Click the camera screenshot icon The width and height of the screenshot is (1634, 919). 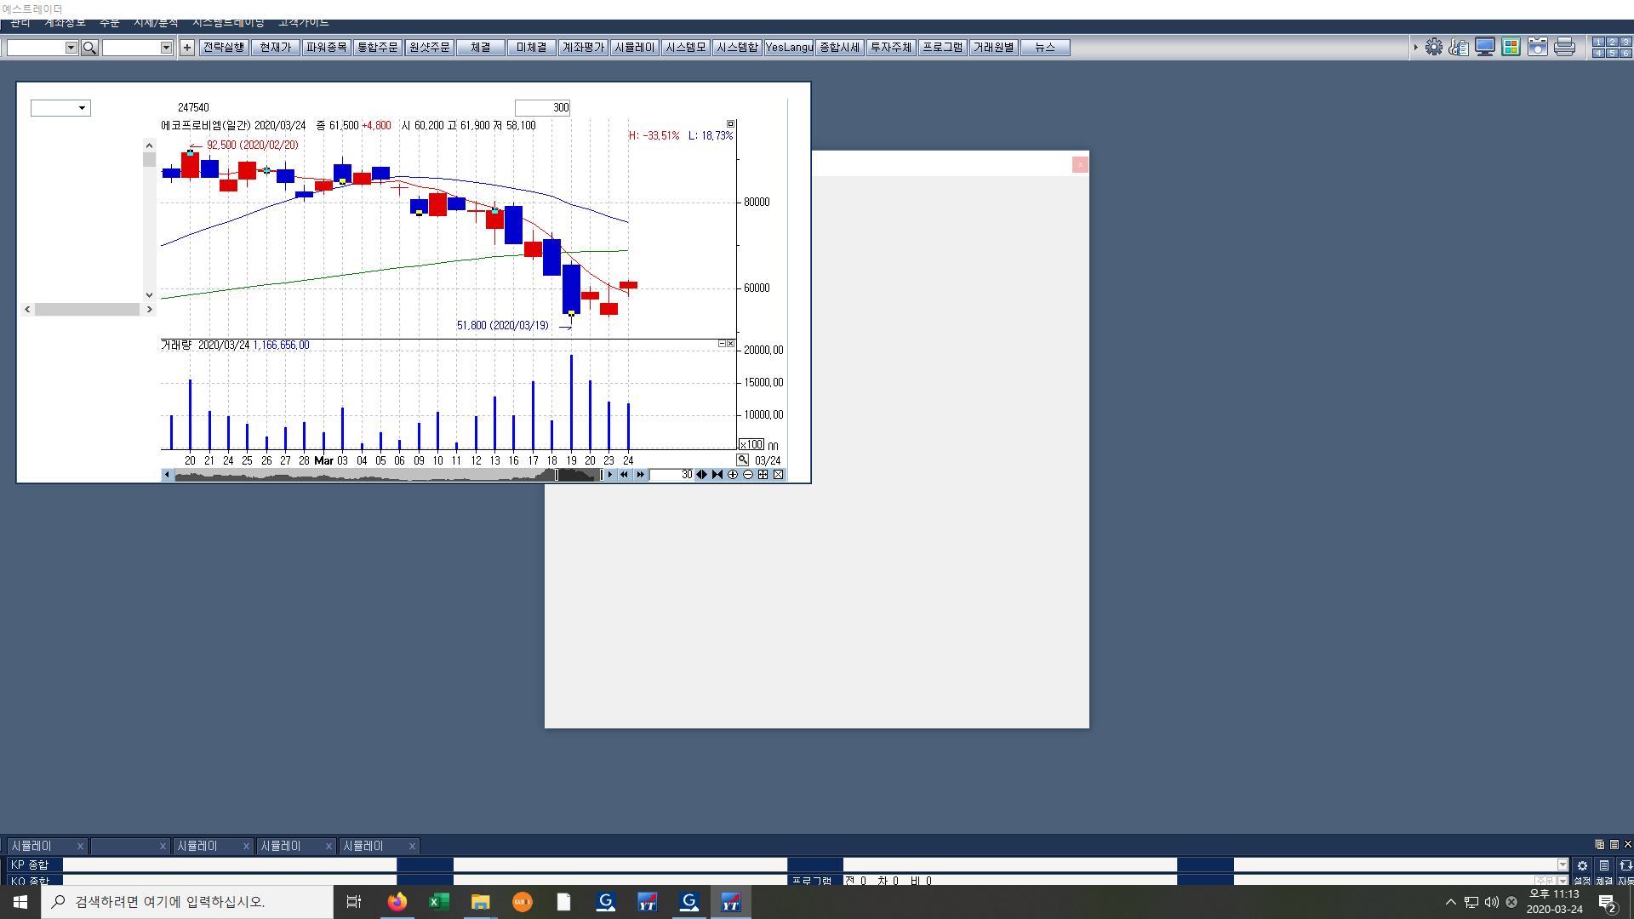coord(1538,47)
